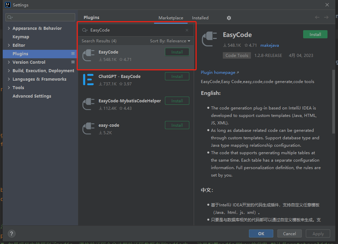
Task: Click the plugin description scrollbar
Action: tap(334, 102)
